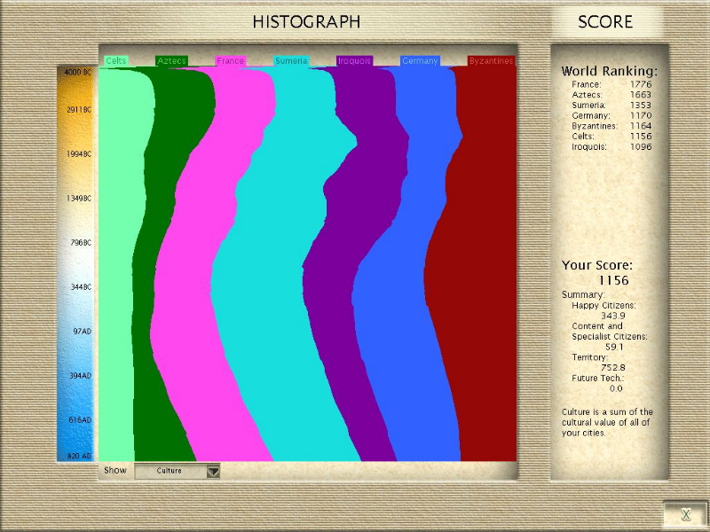This screenshot has height=532, width=710.
Task: Click the France label above the graph
Action: (x=230, y=61)
